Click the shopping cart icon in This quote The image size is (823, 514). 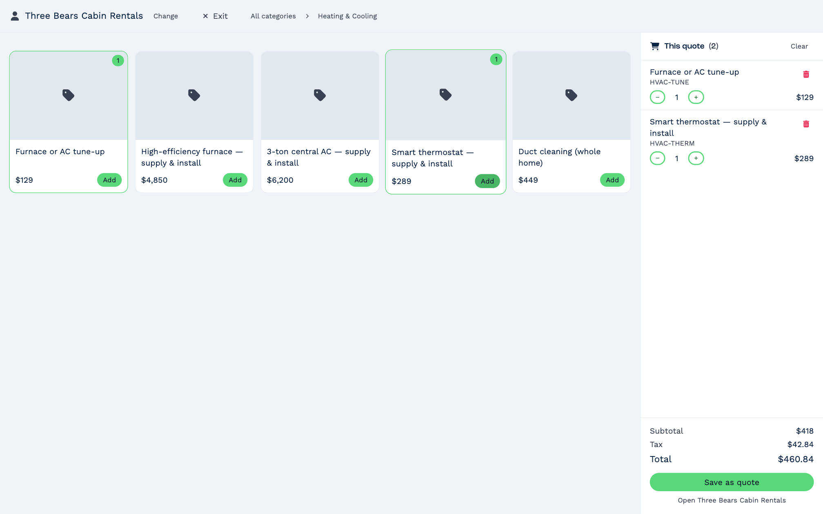[655, 46]
